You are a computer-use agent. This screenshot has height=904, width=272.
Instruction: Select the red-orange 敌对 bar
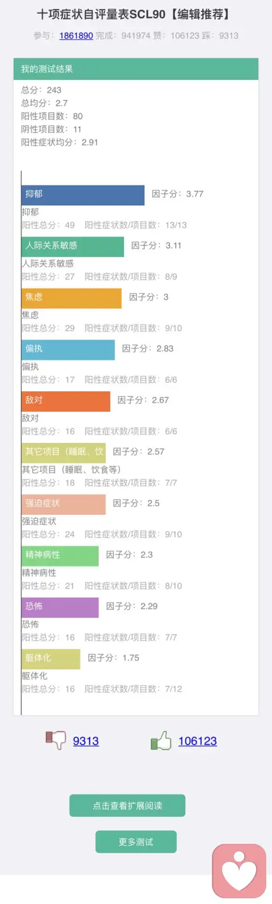(66, 402)
